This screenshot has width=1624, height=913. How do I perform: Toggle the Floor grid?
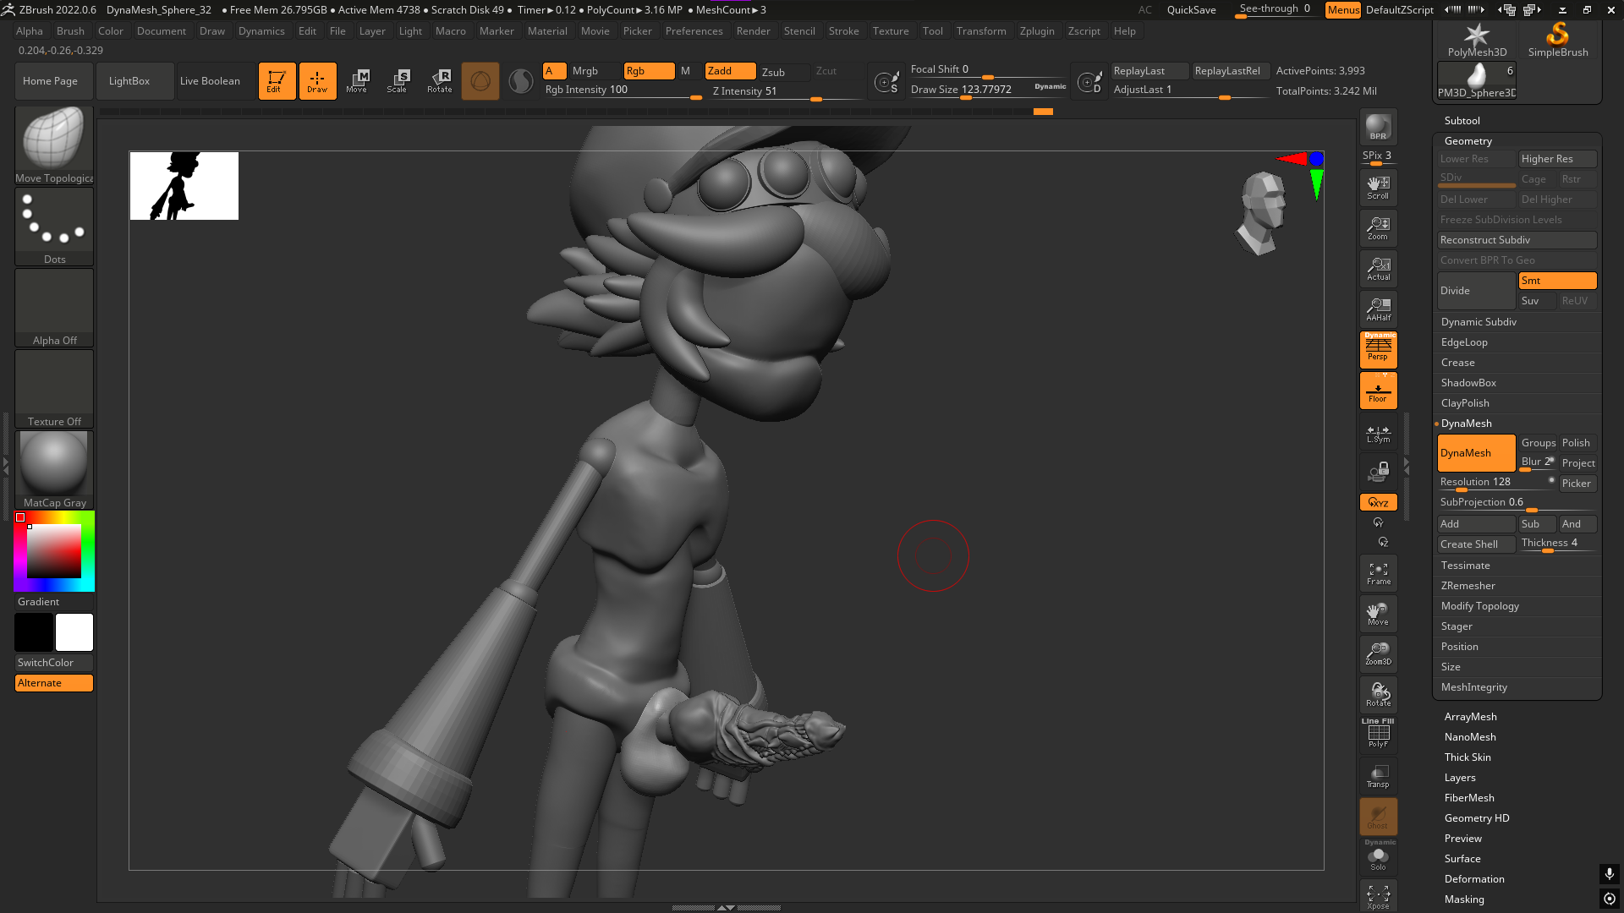click(x=1378, y=391)
